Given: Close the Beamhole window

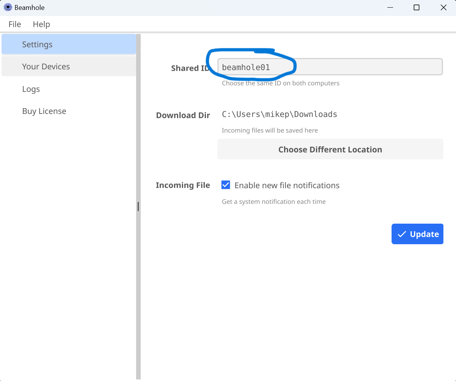Looking at the screenshot, I should pyautogui.click(x=443, y=8).
